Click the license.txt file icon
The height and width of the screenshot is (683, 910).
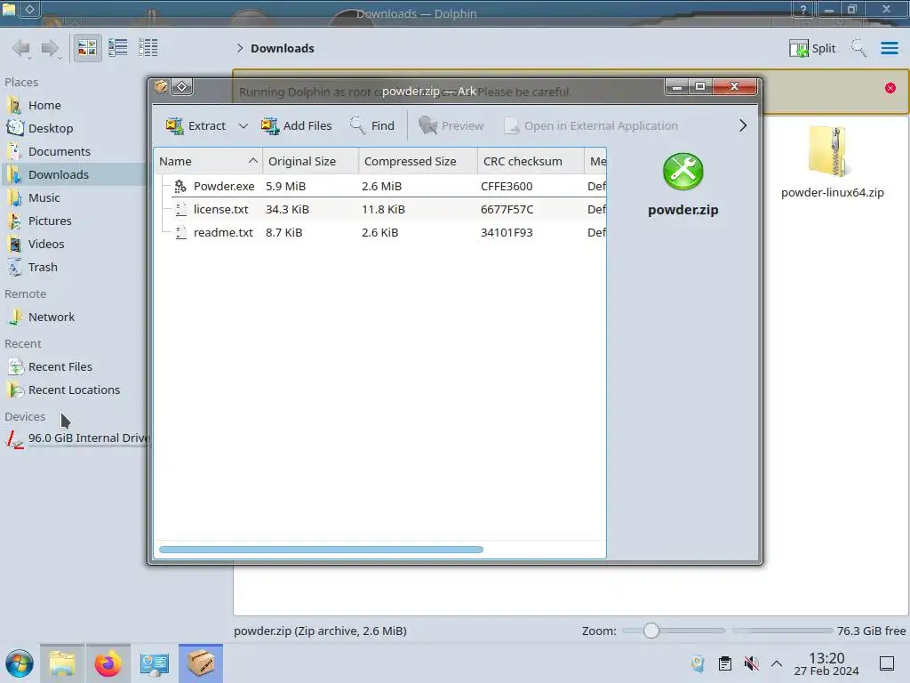click(180, 209)
